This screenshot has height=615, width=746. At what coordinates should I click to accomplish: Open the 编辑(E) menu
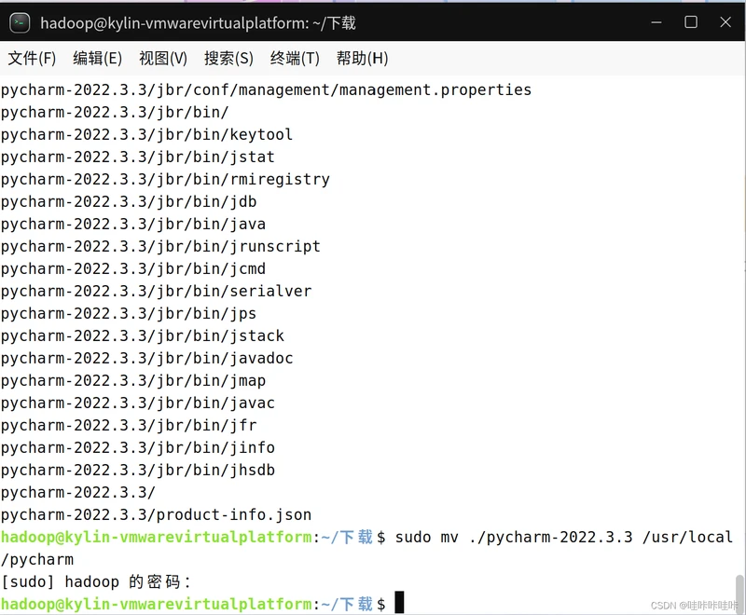pyautogui.click(x=97, y=58)
